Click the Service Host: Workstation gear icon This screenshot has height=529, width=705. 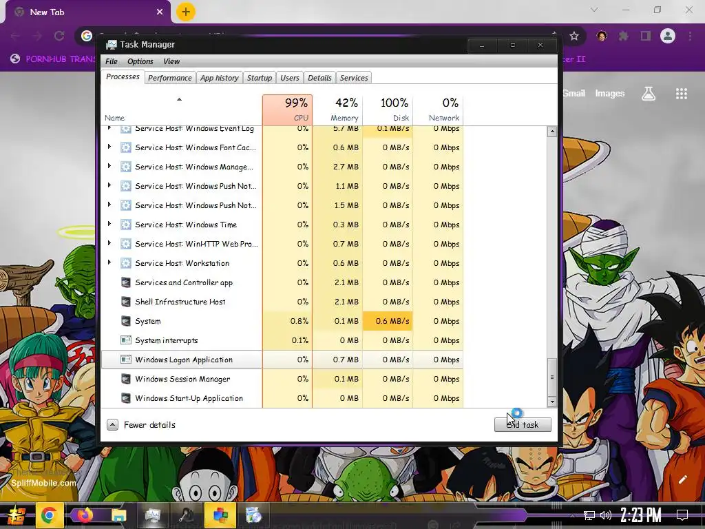click(126, 263)
